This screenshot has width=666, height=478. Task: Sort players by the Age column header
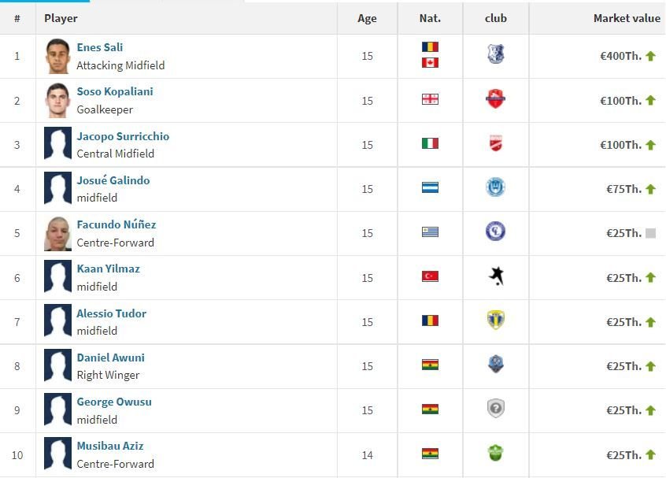click(x=367, y=18)
